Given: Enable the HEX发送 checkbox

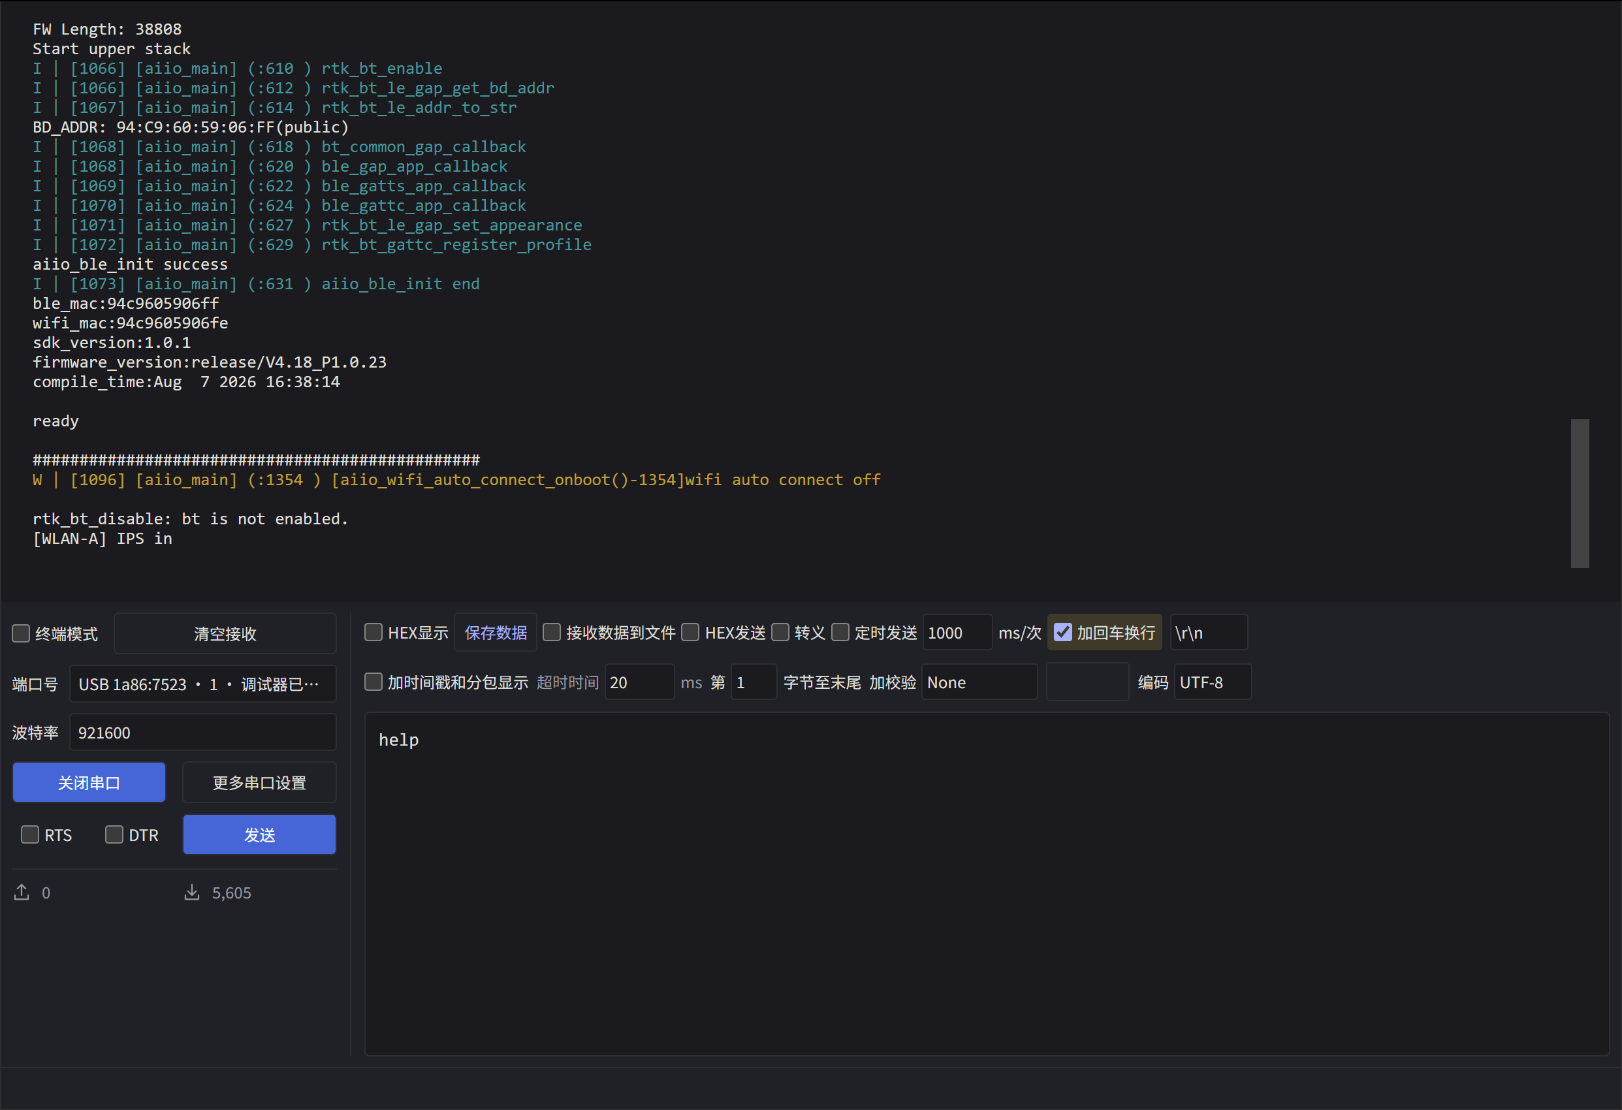Looking at the screenshot, I should (x=690, y=633).
